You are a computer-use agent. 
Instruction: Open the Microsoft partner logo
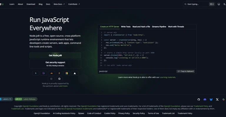coord(67,73)
